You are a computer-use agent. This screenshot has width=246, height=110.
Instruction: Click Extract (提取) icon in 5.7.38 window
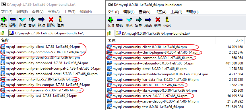coord(13,19)
